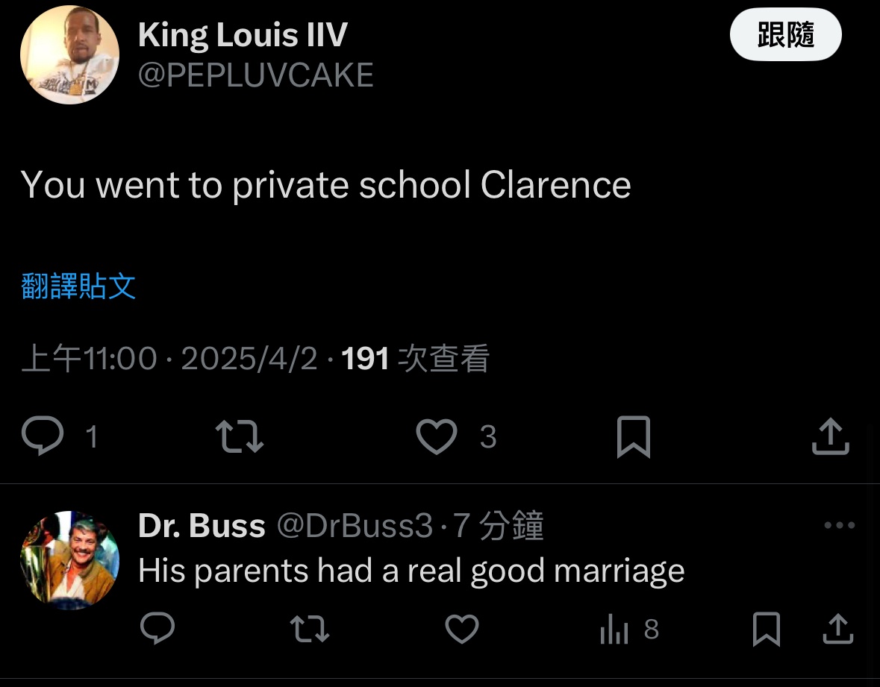Reply to Dr. Buss's comment
Image resolution: width=880 pixels, height=687 pixels.
[157, 630]
